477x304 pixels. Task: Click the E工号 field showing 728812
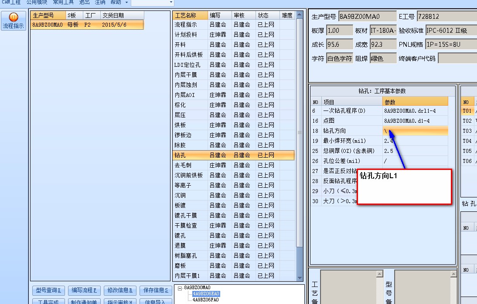pos(447,17)
